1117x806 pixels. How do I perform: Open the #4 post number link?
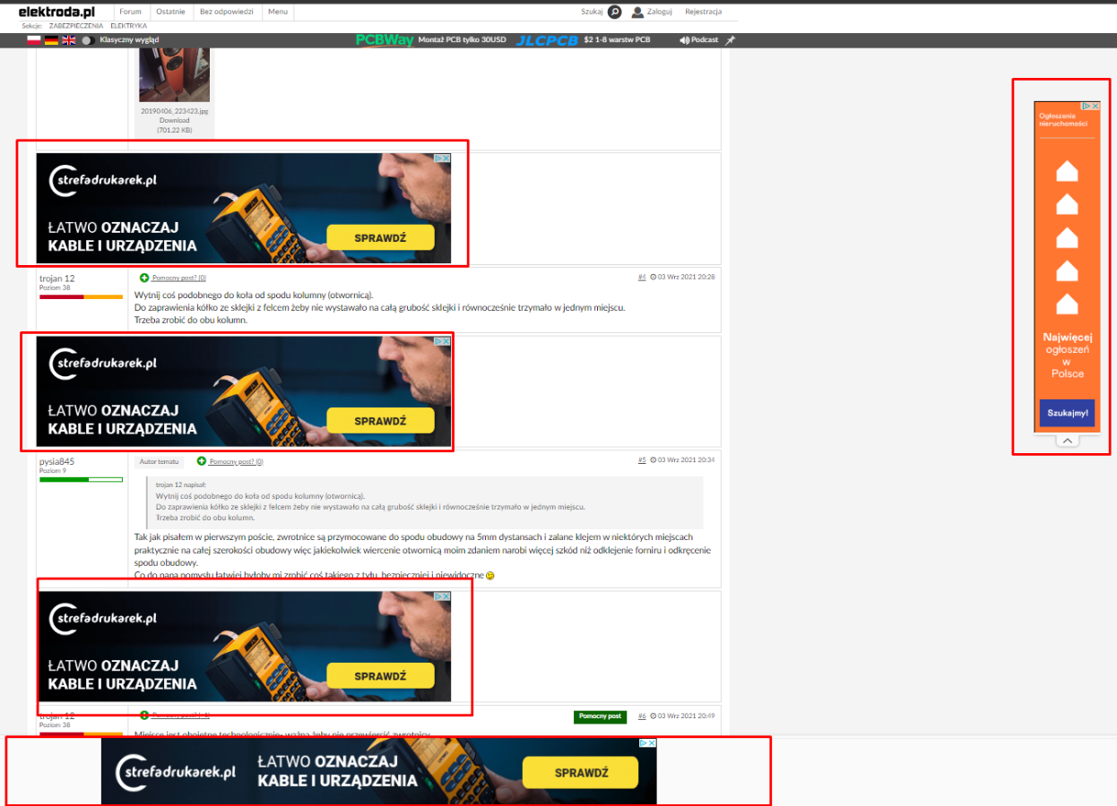pos(642,278)
